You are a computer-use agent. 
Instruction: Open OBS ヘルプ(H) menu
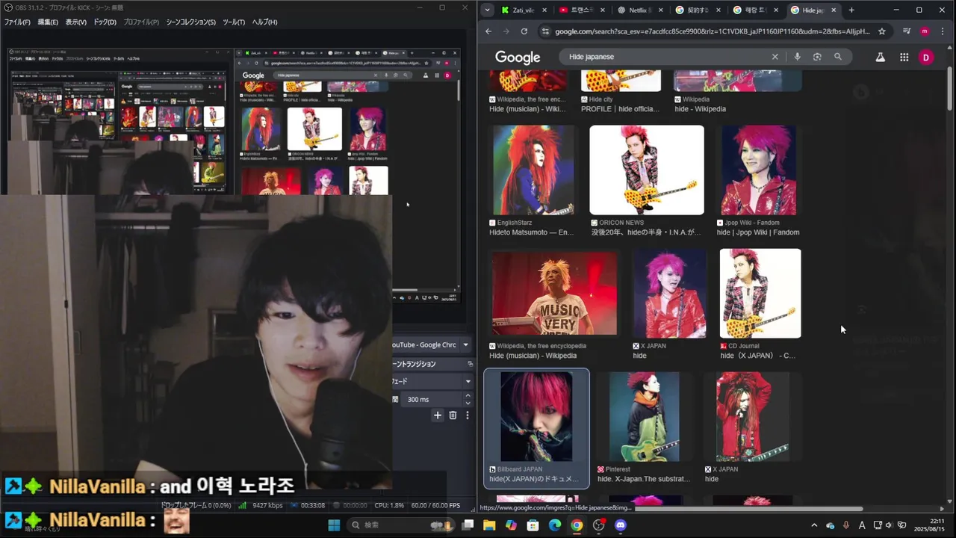click(x=264, y=22)
